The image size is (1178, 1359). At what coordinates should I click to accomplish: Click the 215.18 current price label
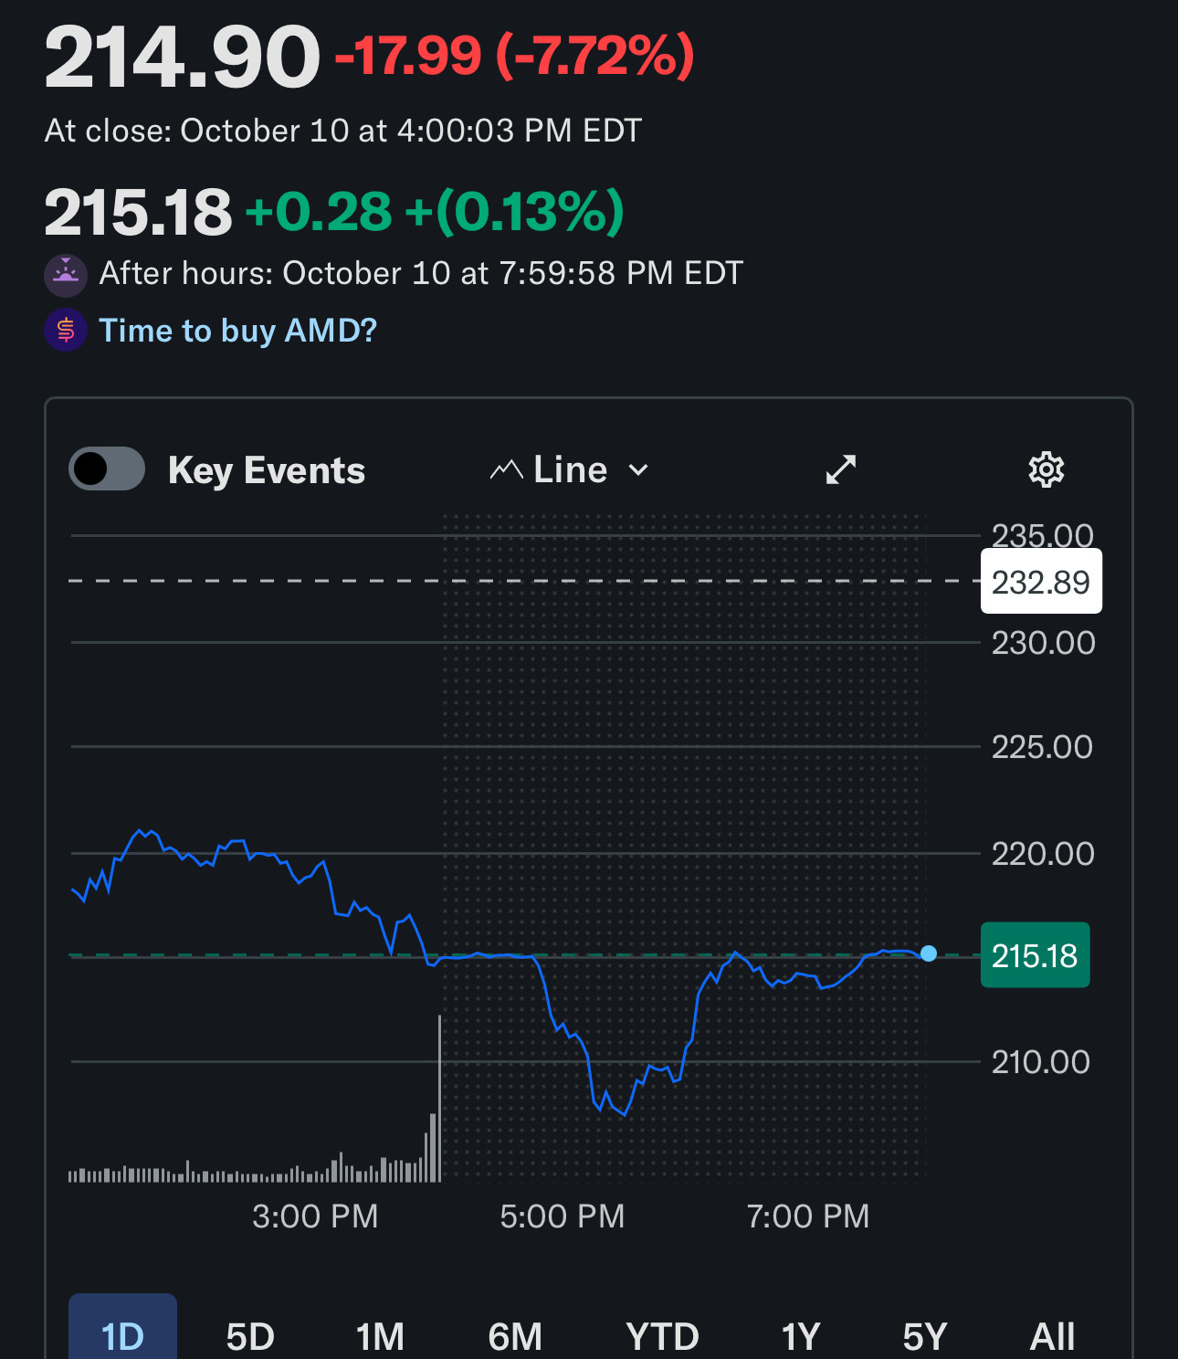point(1035,955)
